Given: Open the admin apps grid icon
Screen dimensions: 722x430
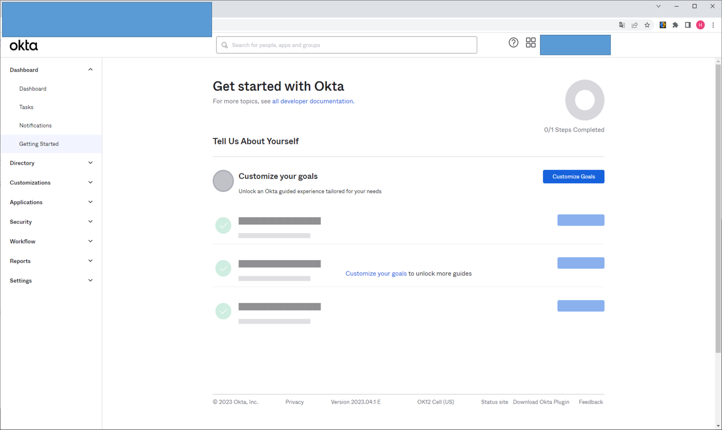Looking at the screenshot, I should [x=531, y=42].
